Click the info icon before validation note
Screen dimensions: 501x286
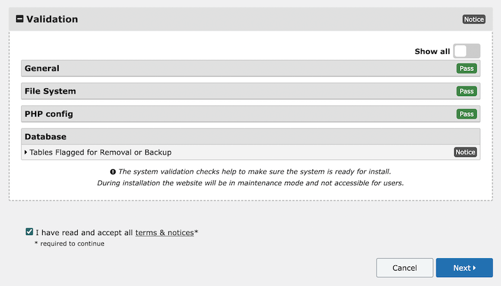pos(113,172)
